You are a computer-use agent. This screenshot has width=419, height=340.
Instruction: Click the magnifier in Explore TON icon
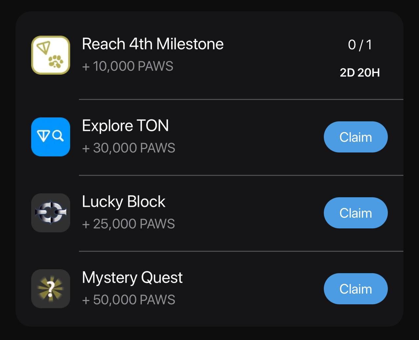[x=58, y=135]
